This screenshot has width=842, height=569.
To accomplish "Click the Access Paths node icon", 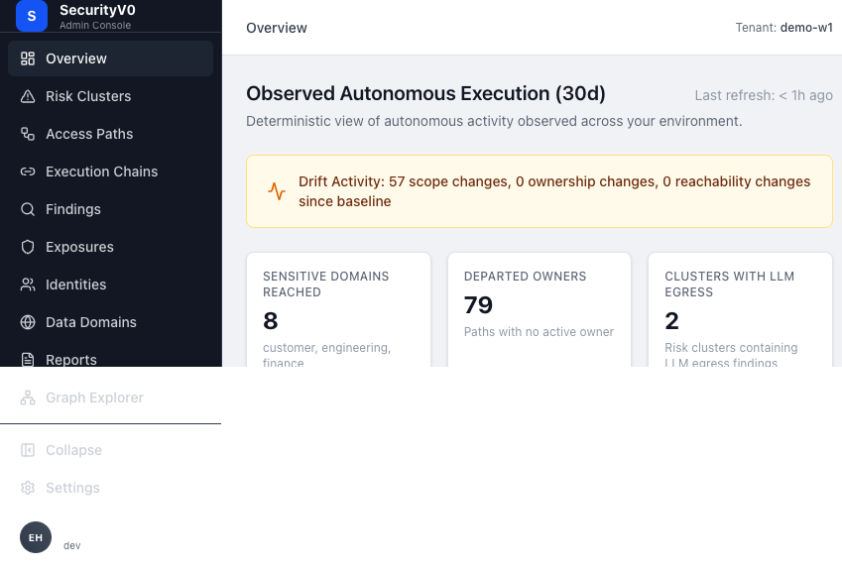I will click(28, 134).
